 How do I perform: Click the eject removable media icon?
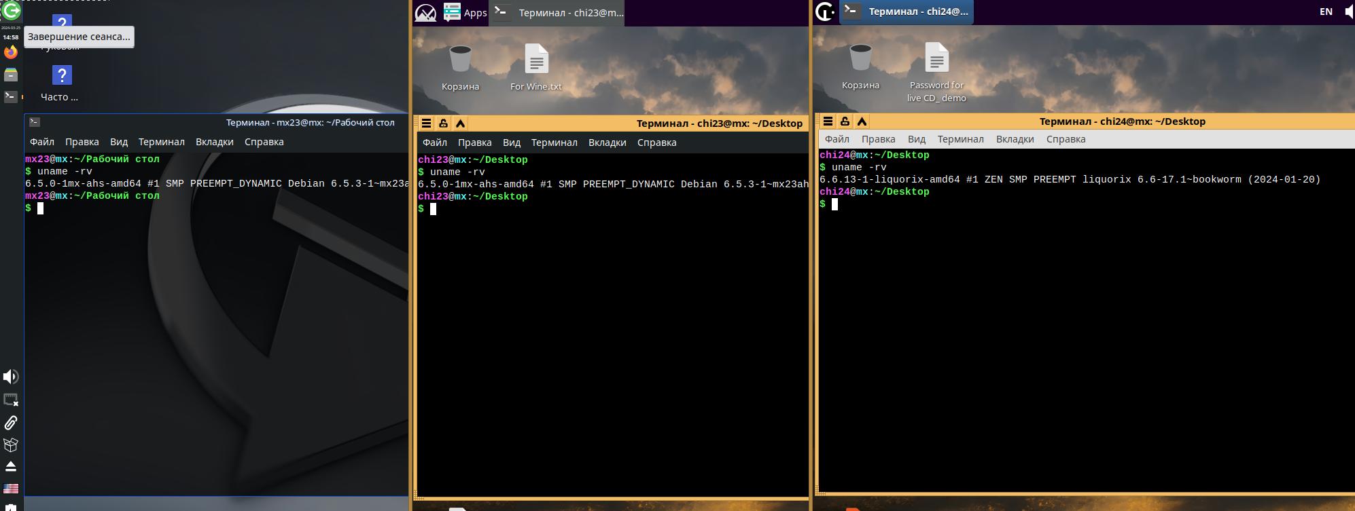coord(11,467)
